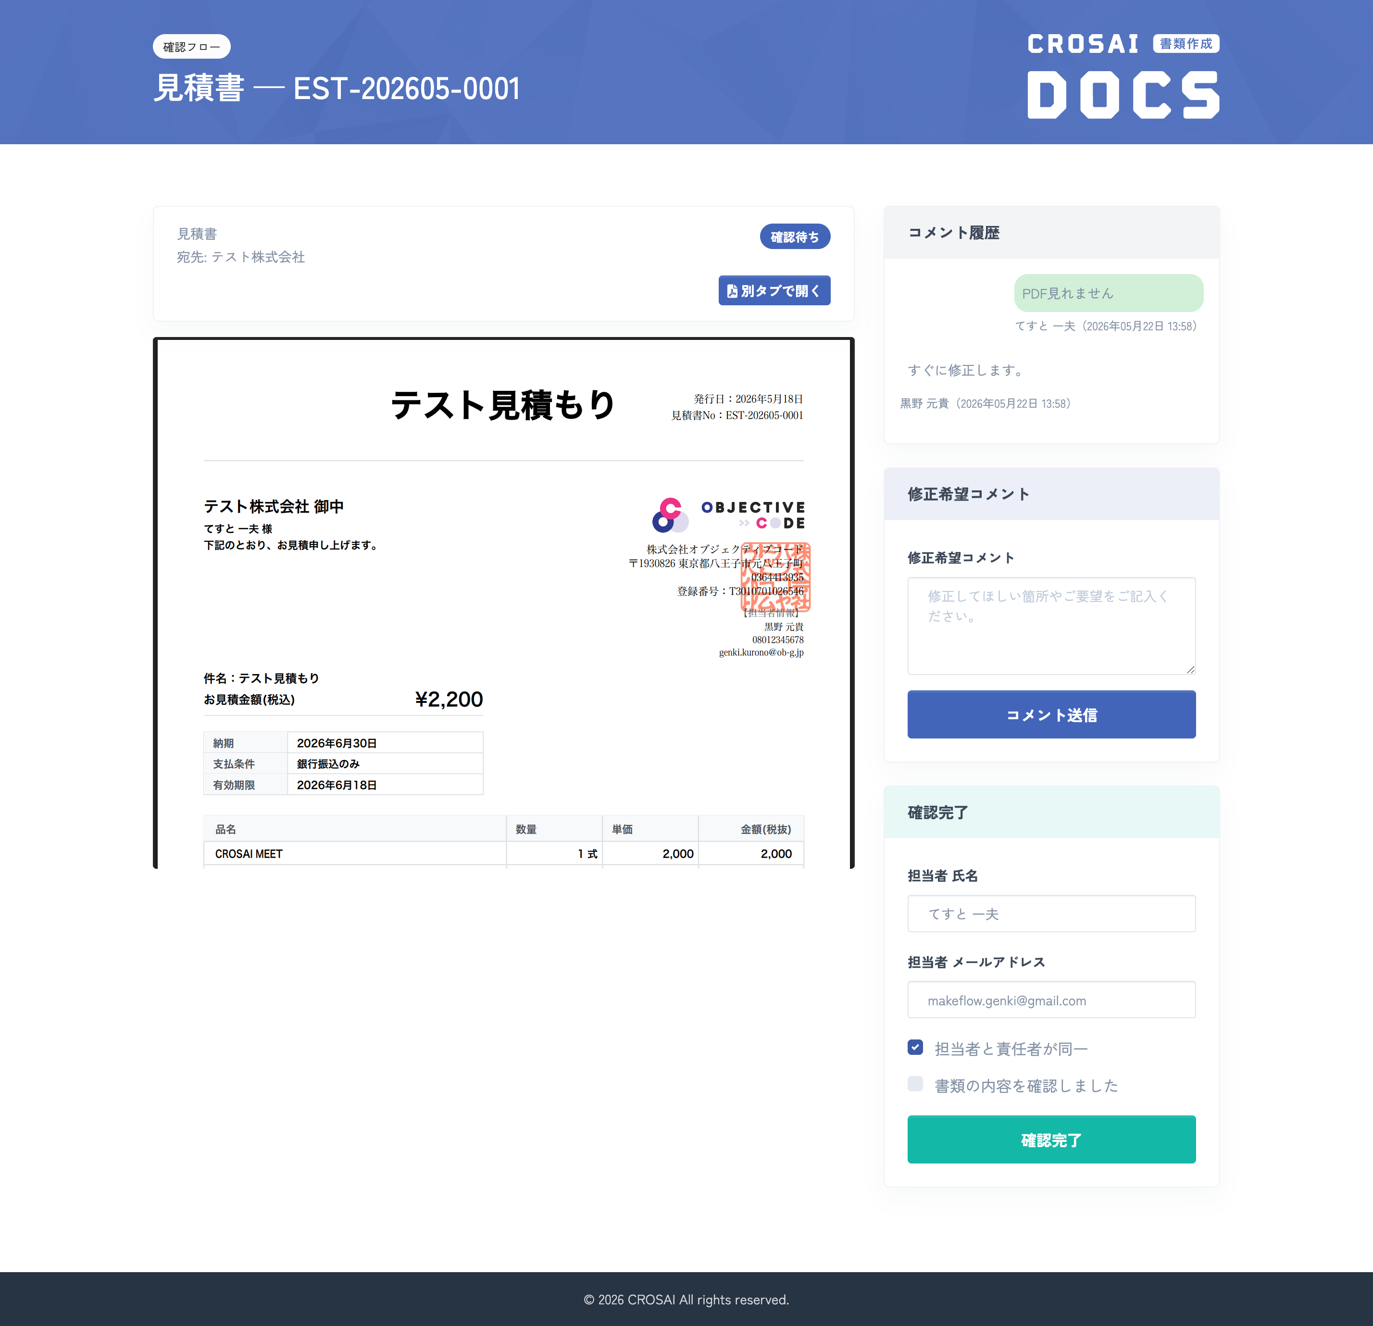Click the OBJECTIVE CODE company logo

[x=728, y=515]
